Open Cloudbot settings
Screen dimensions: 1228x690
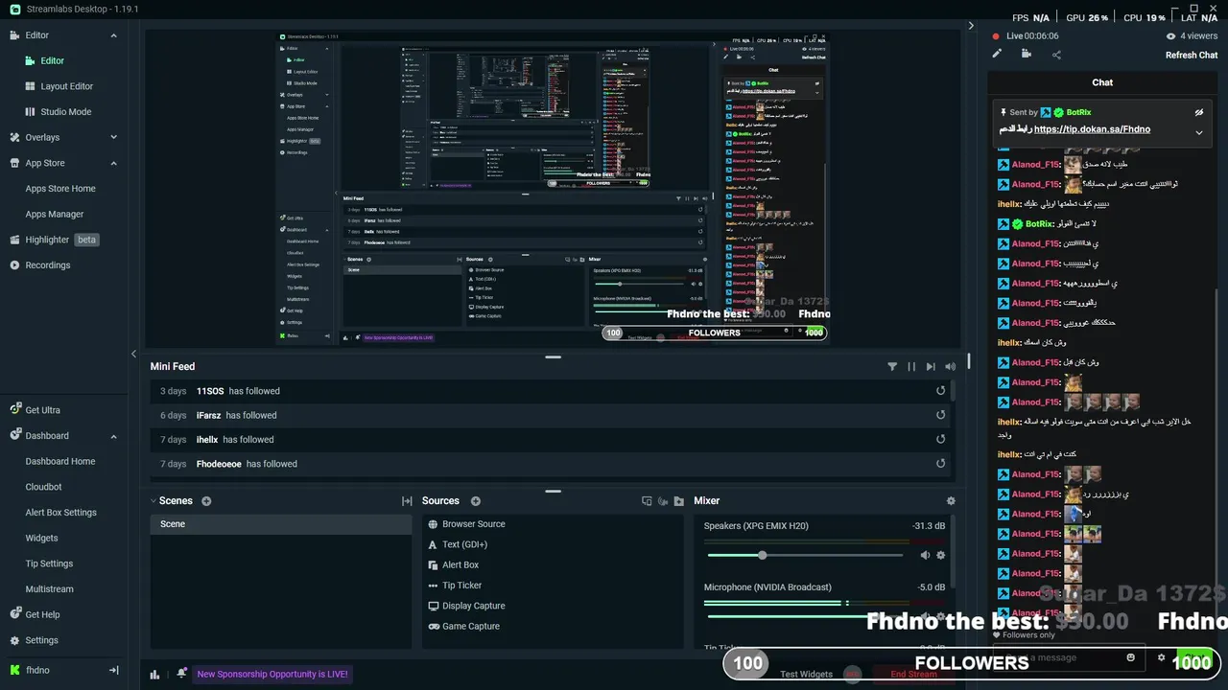(x=43, y=487)
